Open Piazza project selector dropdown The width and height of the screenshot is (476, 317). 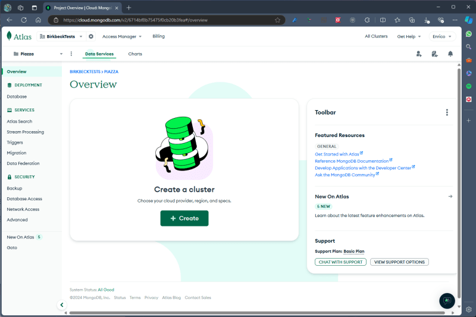[x=38, y=54]
